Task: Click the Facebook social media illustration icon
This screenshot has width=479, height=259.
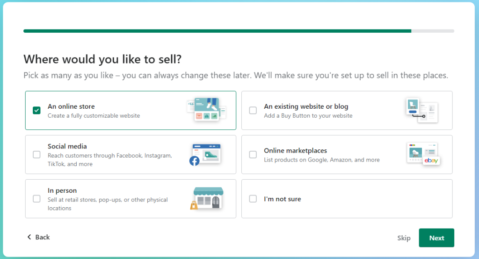Action: (x=206, y=154)
